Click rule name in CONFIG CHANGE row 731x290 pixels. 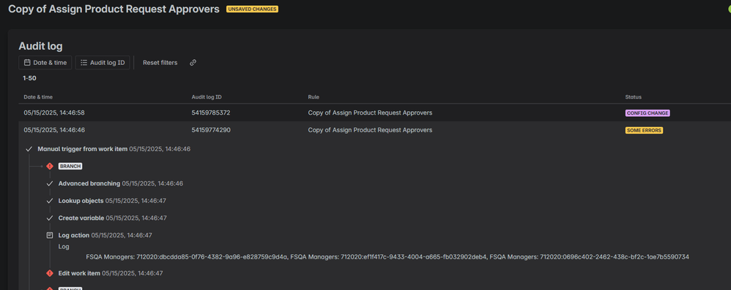point(370,113)
